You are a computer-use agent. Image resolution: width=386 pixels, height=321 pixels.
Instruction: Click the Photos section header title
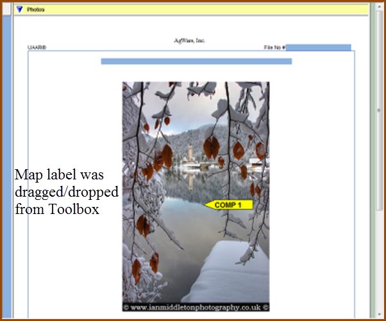coord(36,10)
